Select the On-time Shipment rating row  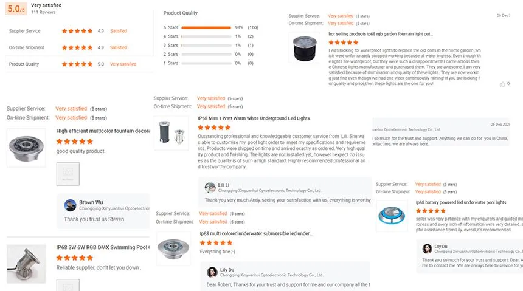(x=78, y=47)
